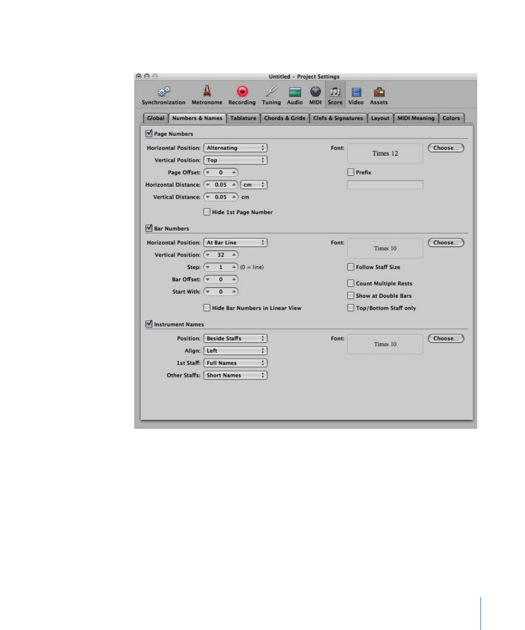Decrease Vertical Distance value arrow

coord(208,197)
